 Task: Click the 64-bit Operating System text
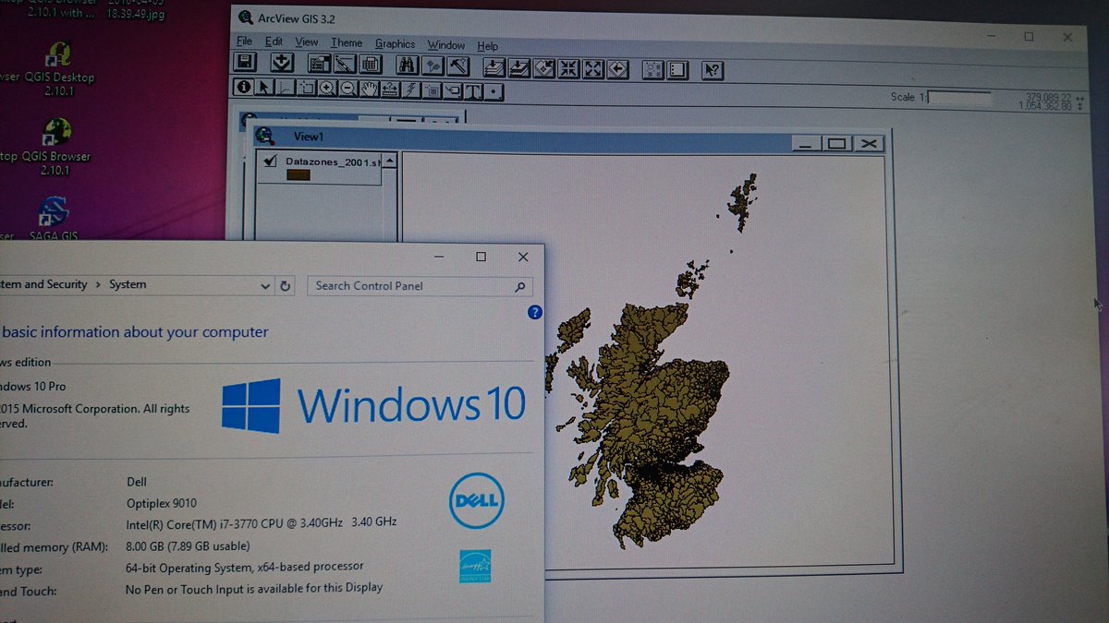pos(245,567)
